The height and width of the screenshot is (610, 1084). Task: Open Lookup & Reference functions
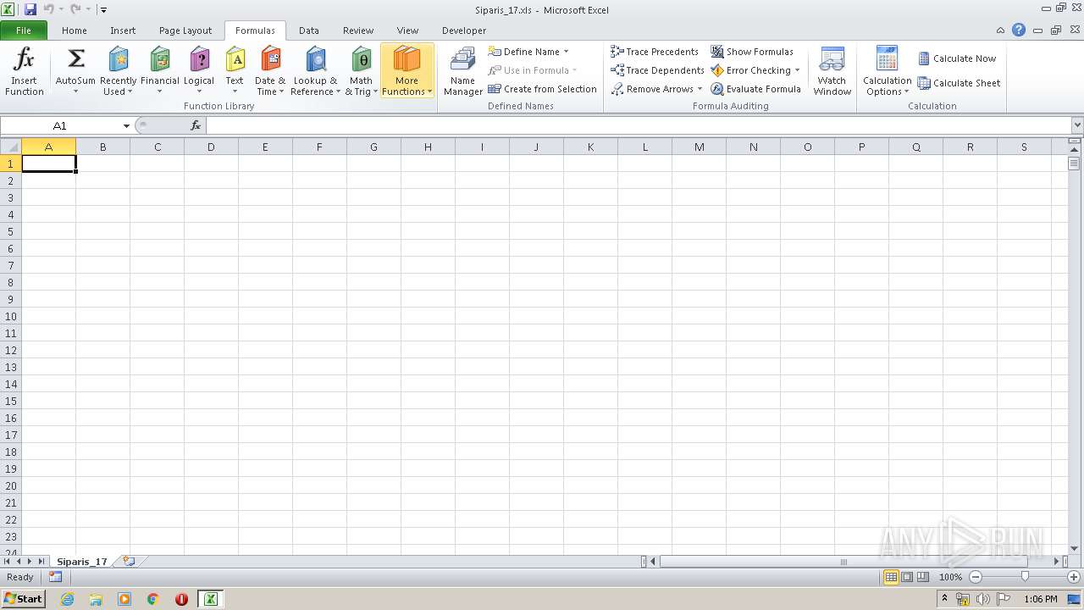(315, 71)
